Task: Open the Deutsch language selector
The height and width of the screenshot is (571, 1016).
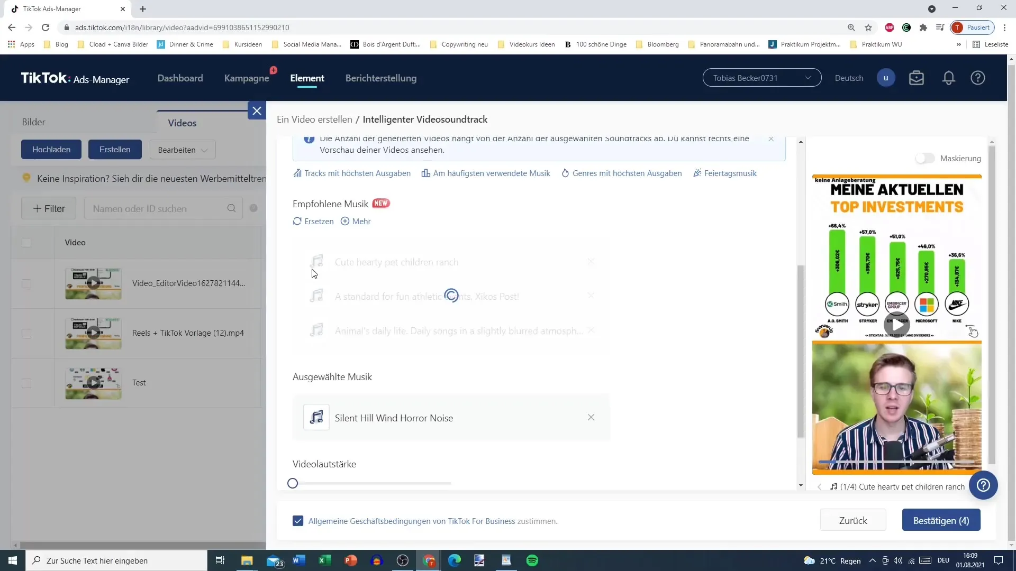Action: (x=849, y=78)
